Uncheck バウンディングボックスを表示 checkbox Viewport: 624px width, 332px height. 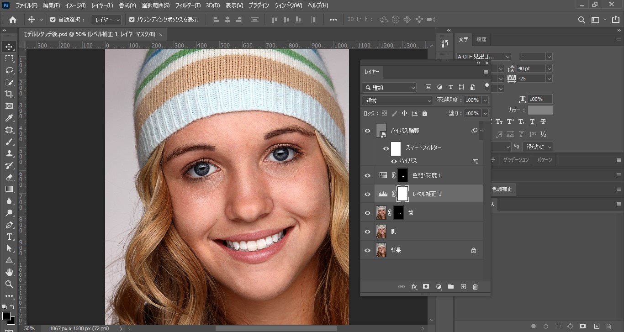tap(132, 20)
